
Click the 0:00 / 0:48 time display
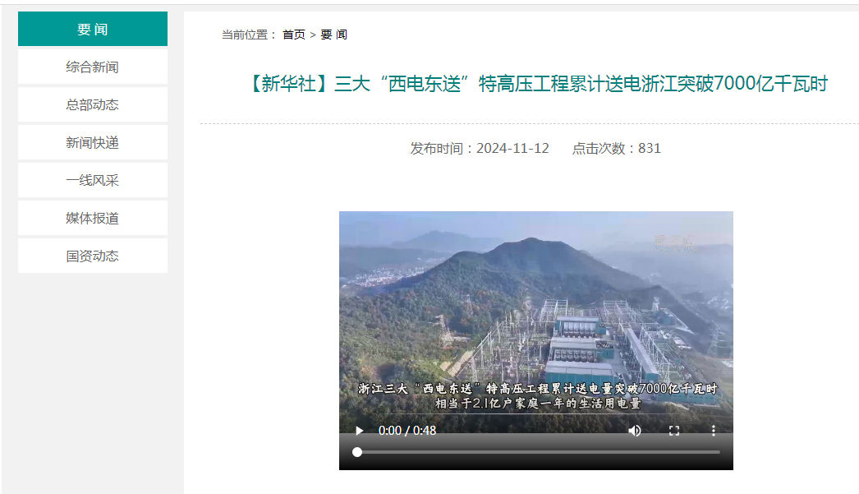(407, 431)
